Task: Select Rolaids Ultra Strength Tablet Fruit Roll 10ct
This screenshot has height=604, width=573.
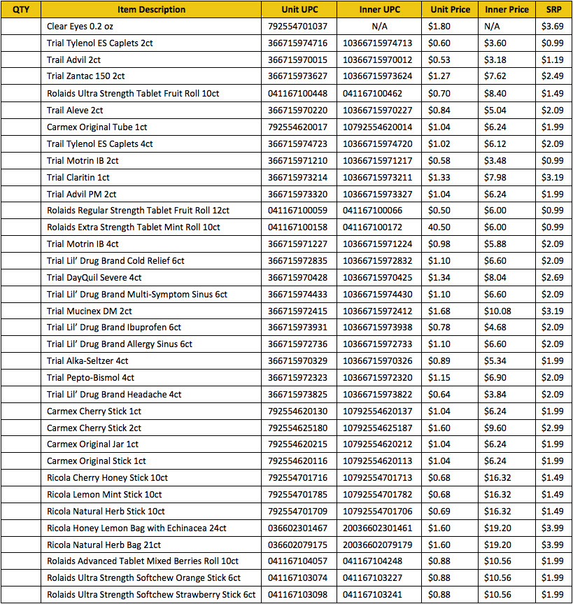Action: pos(133,94)
